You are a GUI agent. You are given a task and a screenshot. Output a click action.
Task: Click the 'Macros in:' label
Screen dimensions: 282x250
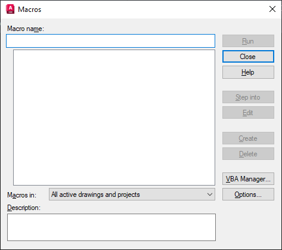(22, 195)
